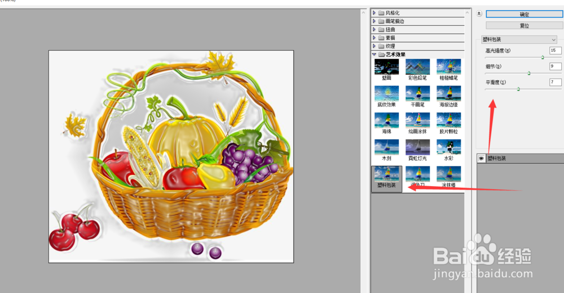Adjust the 细节 slider

(x=529, y=73)
